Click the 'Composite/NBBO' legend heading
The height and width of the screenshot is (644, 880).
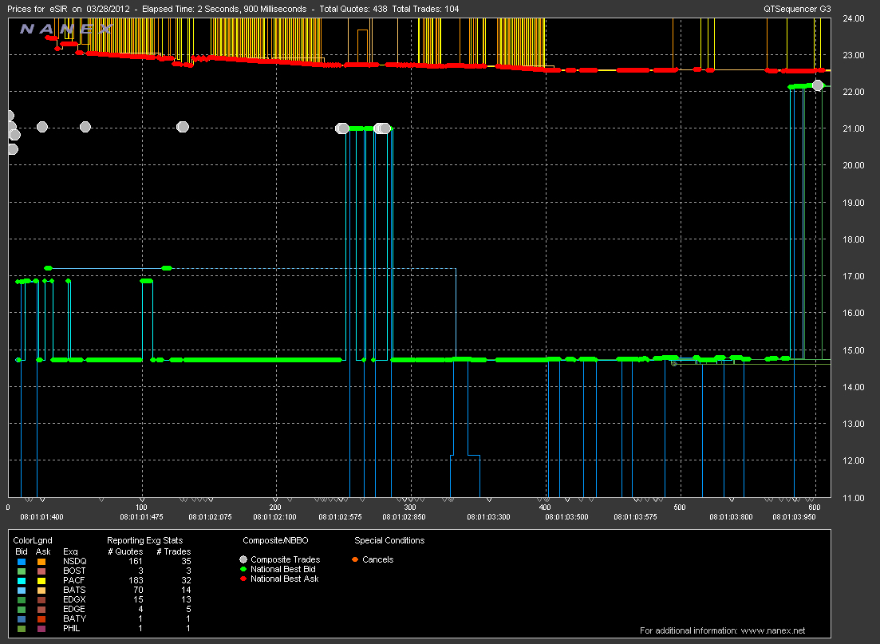[x=275, y=541]
